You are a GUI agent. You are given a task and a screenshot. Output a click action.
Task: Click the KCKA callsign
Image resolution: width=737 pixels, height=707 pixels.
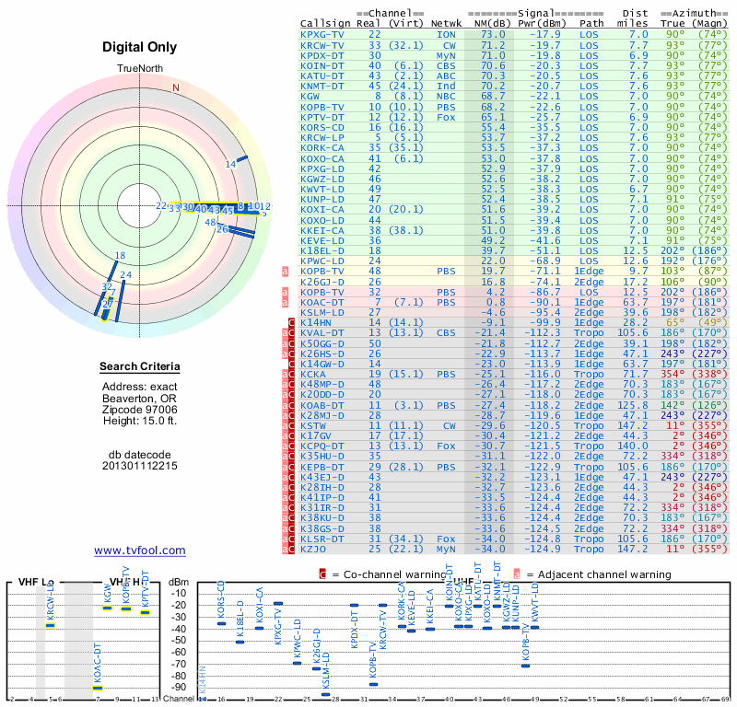313,375
